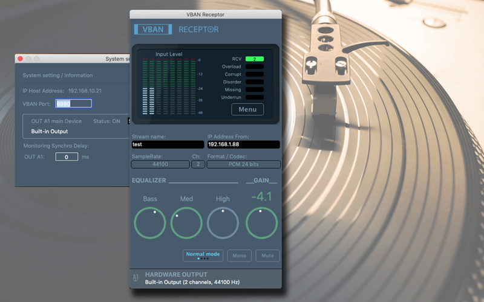Click 'Monitoring Synchro Delay:' label

(x=56, y=146)
